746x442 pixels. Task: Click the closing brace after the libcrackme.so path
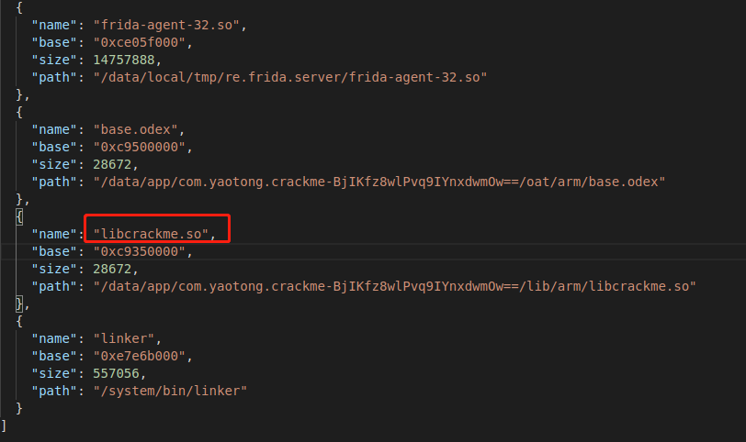click(19, 304)
